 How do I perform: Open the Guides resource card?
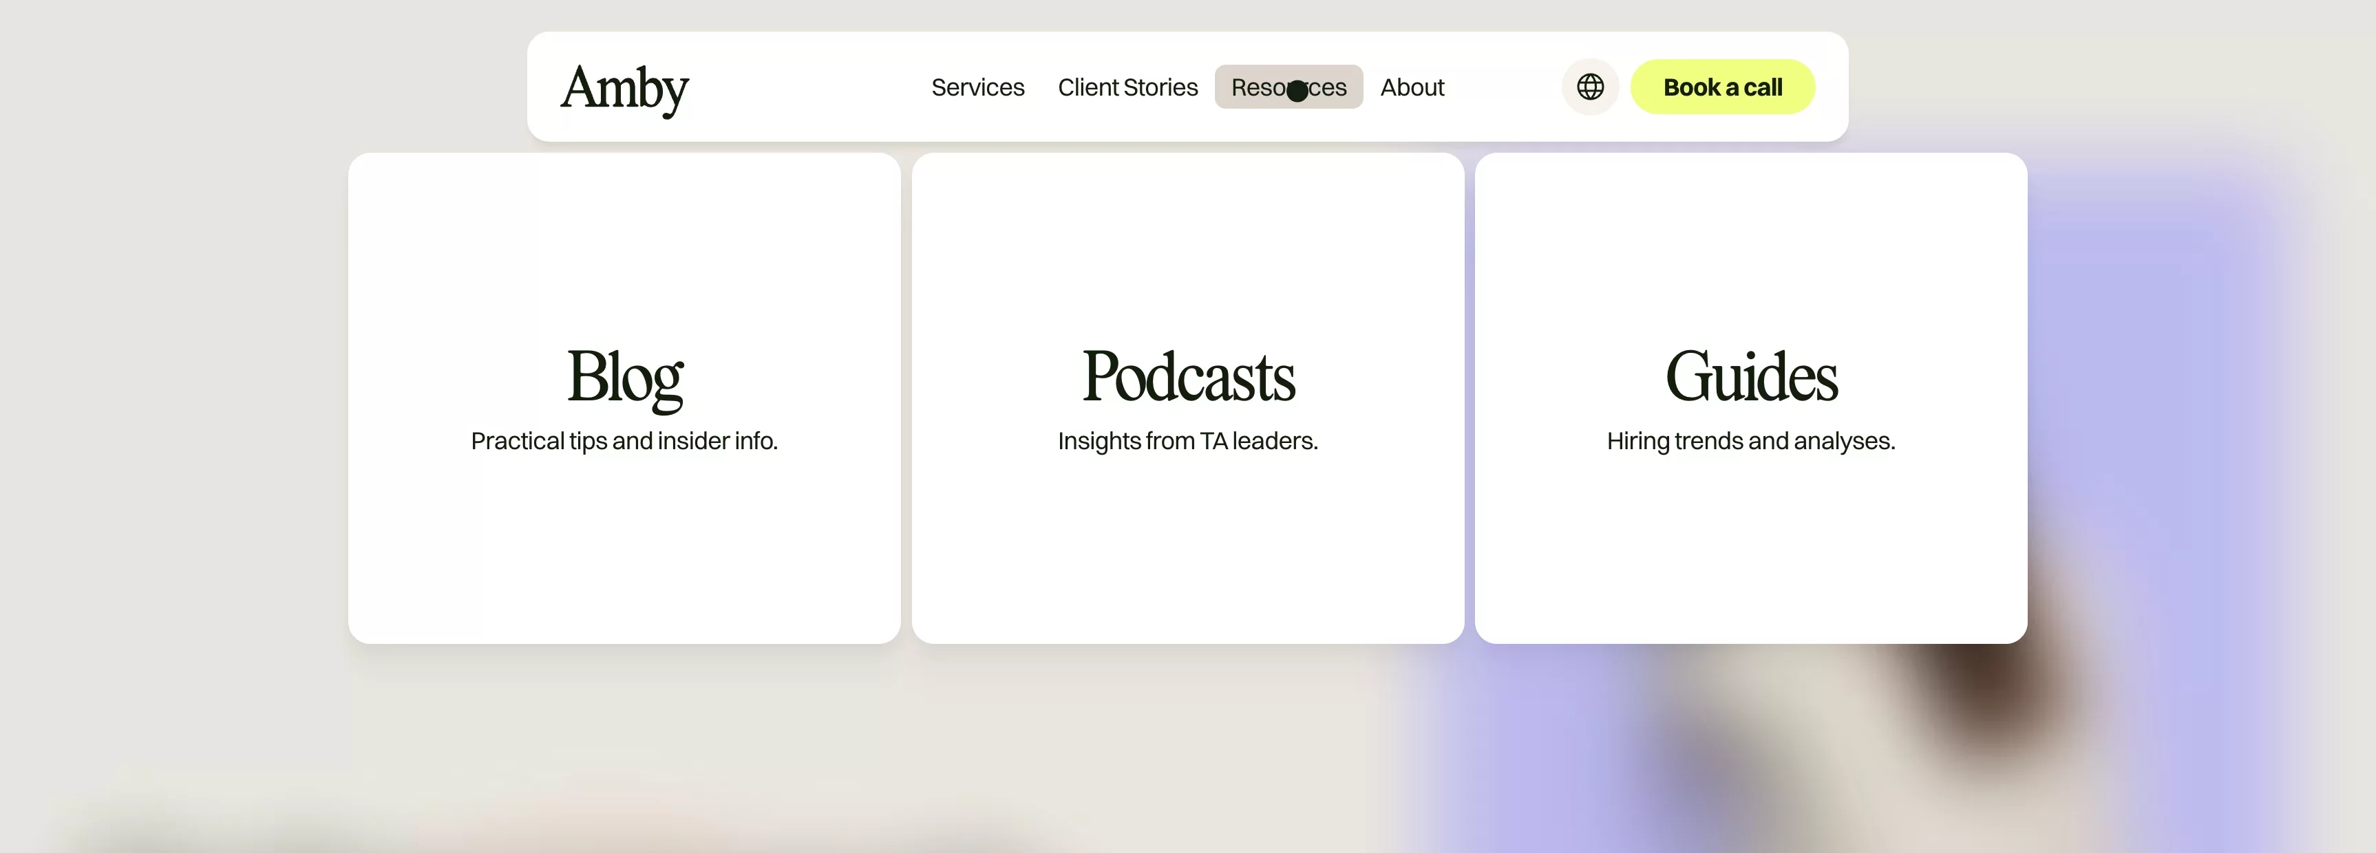(1750, 553)
